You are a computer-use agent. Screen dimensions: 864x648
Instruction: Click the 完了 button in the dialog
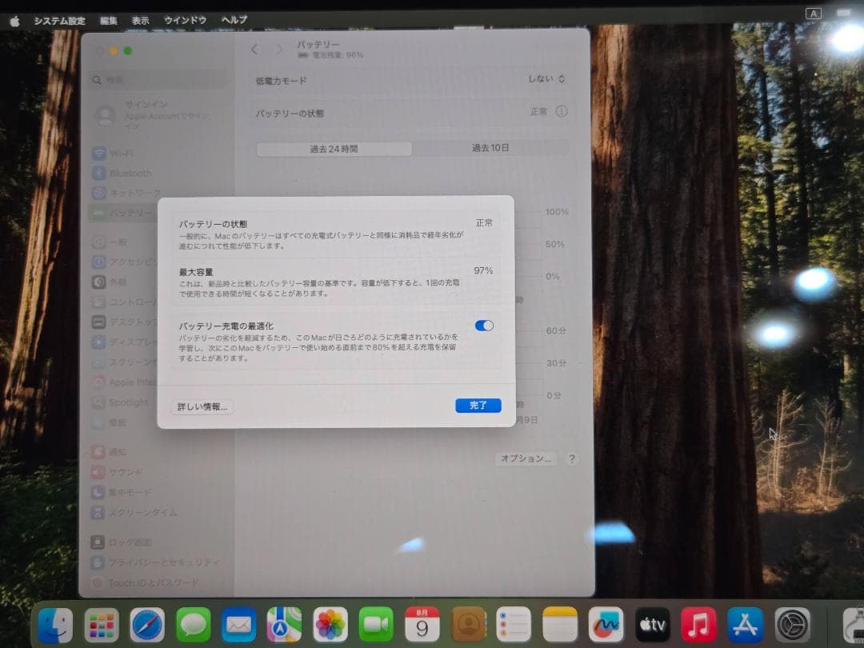[478, 405]
